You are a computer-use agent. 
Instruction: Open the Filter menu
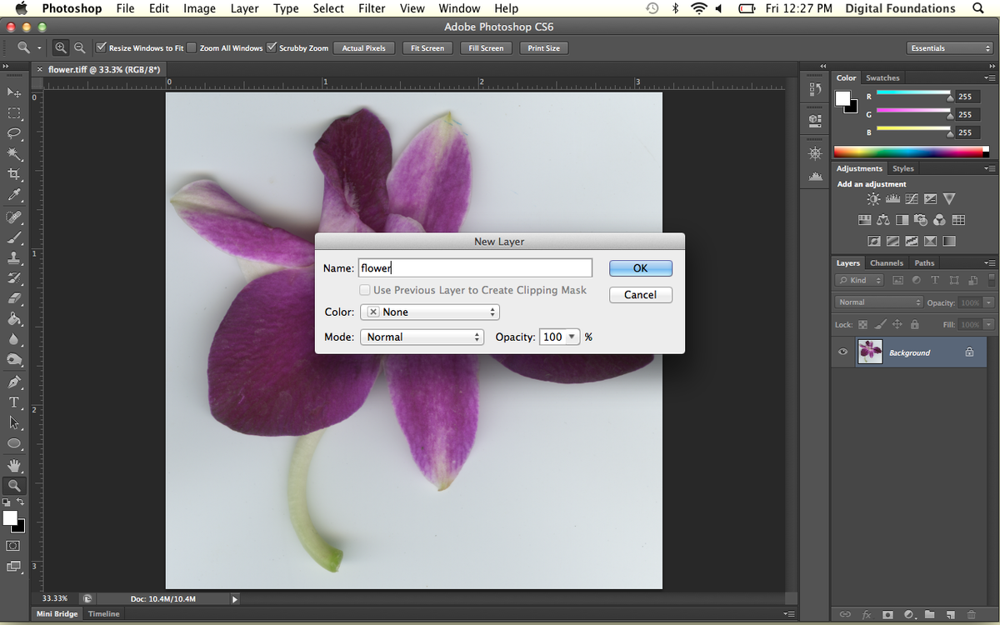click(372, 8)
